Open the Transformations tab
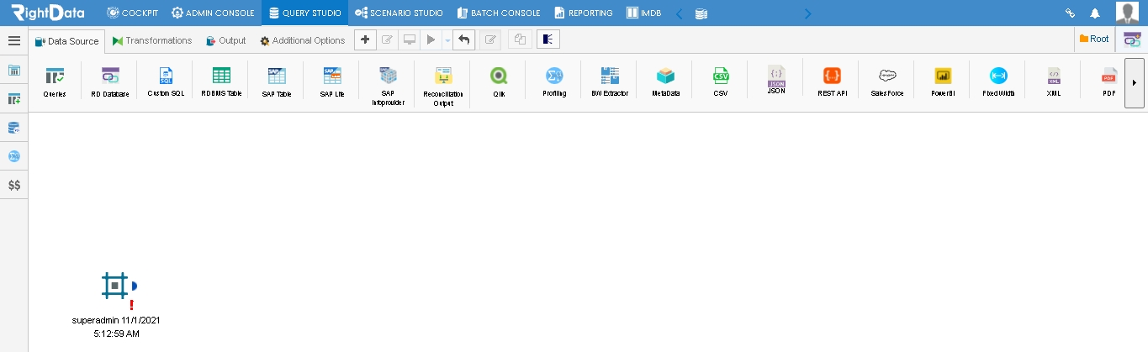This screenshot has height=352, width=1148. pyautogui.click(x=152, y=40)
